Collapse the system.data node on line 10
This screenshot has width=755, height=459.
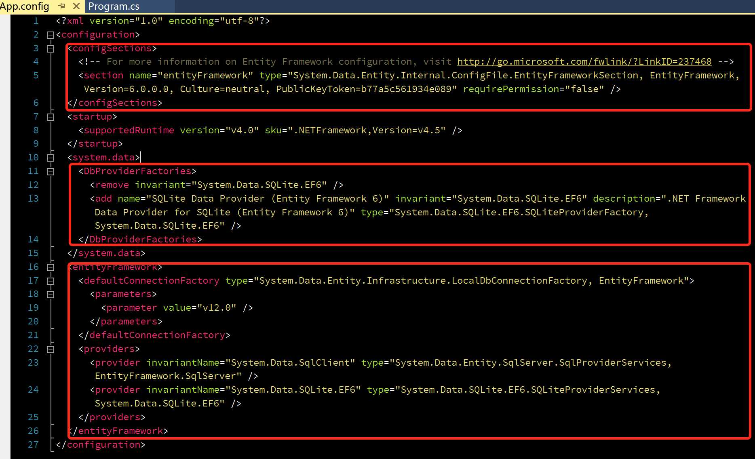[x=51, y=158]
